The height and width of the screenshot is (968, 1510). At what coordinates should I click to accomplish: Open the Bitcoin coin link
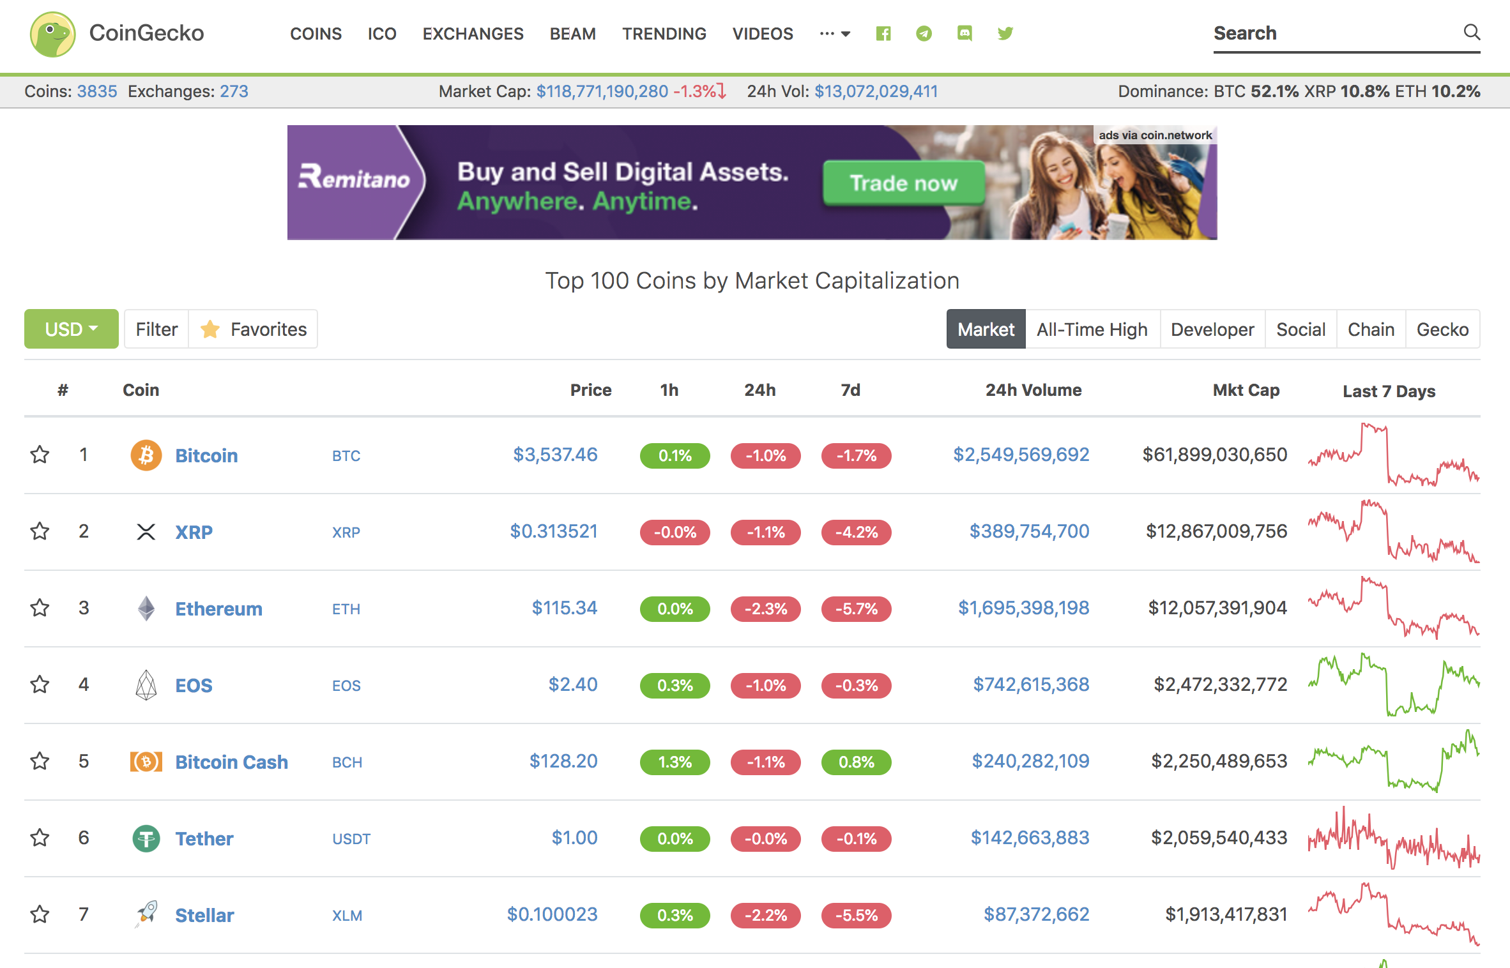pyautogui.click(x=206, y=455)
